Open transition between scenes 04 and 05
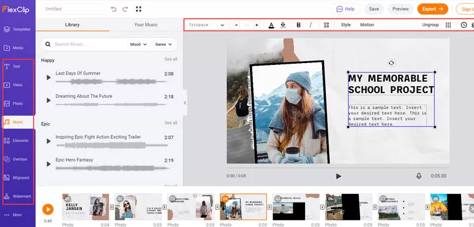Image resolution: width=474 pixels, height=227 pixels. 269,207
